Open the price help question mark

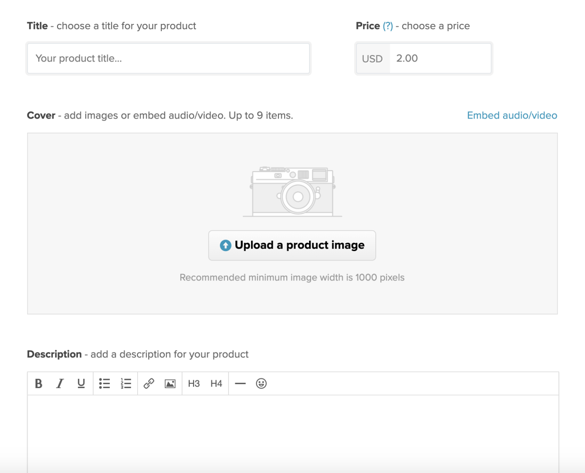[x=388, y=26]
